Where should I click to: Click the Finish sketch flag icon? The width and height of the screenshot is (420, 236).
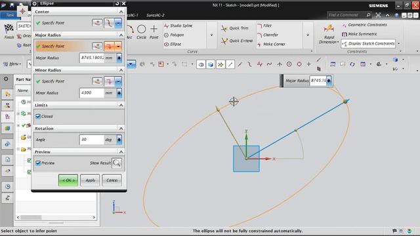tap(9, 28)
